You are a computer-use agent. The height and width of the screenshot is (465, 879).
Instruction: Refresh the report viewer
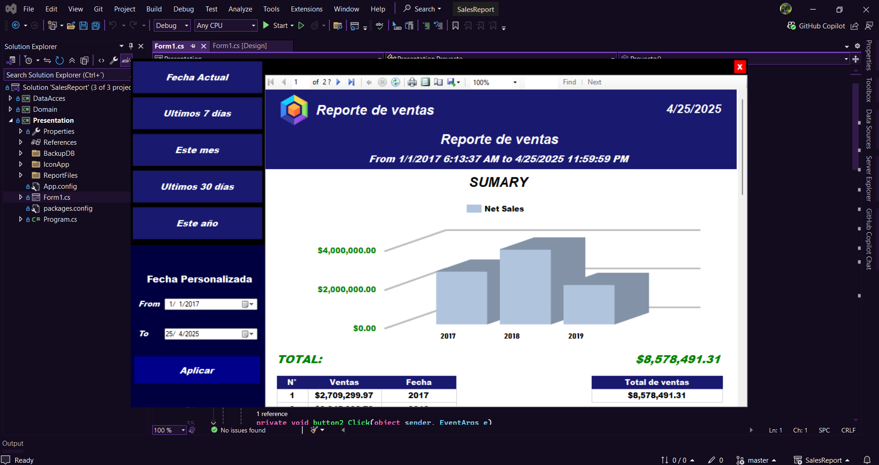click(395, 82)
